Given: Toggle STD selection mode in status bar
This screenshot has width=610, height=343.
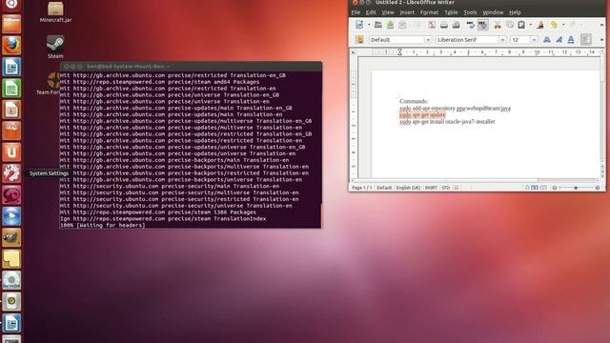Looking at the screenshot, I should [445, 188].
